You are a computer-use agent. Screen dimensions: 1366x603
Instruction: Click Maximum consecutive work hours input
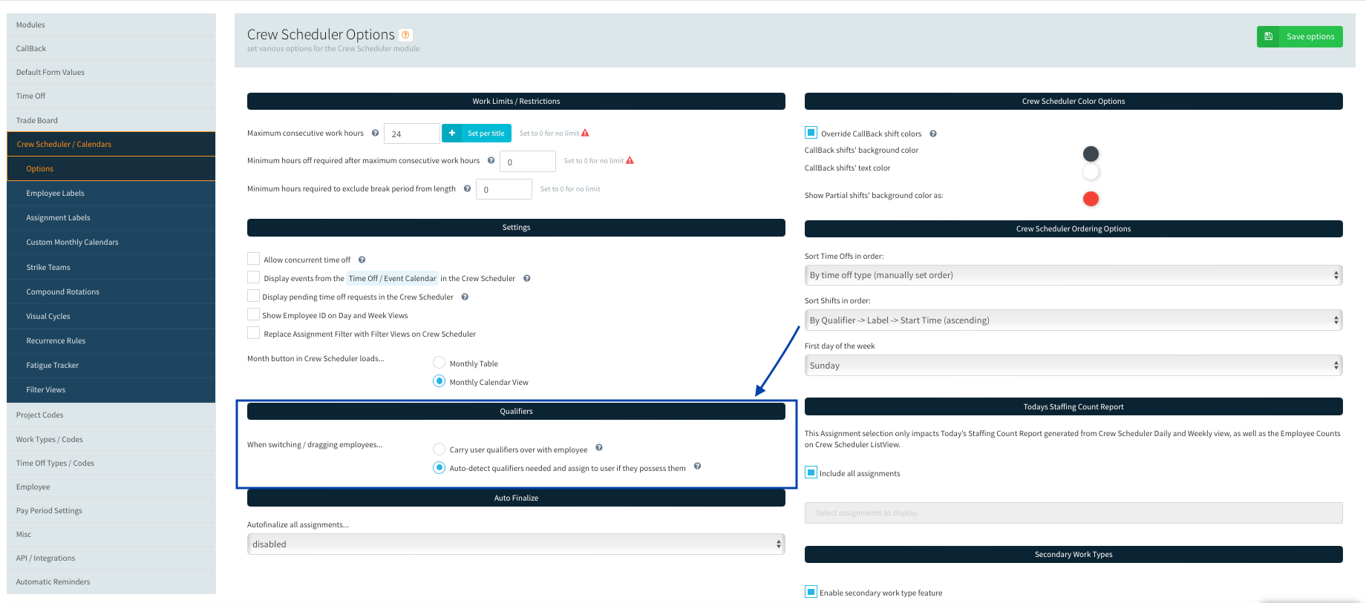(x=412, y=134)
